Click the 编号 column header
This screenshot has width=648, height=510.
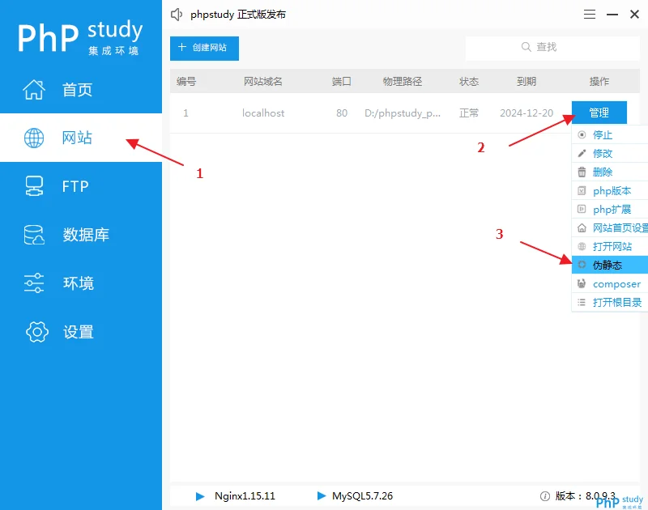click(x=186, y=81)
